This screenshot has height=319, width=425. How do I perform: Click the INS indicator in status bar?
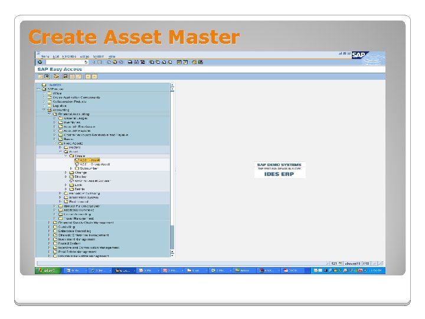pyautogui.click(x=366, y=263)
